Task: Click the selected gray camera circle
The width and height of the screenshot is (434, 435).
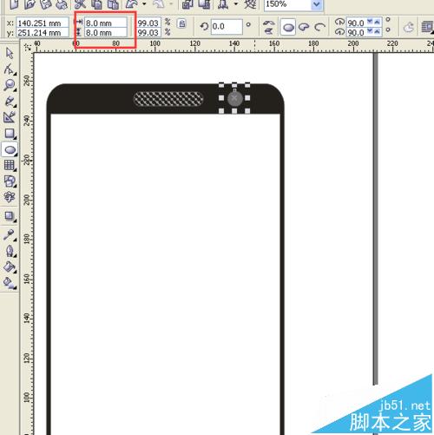Action: [234, 99]
